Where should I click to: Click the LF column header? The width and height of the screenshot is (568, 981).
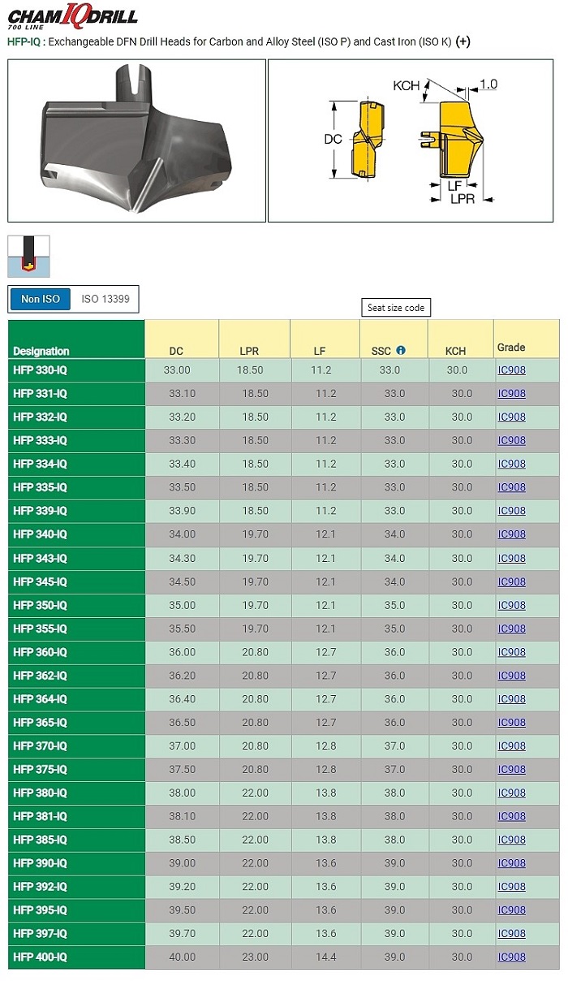[x=320, y=351]
